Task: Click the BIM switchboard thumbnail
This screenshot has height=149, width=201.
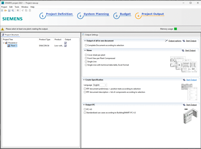Action: [191, 116]
